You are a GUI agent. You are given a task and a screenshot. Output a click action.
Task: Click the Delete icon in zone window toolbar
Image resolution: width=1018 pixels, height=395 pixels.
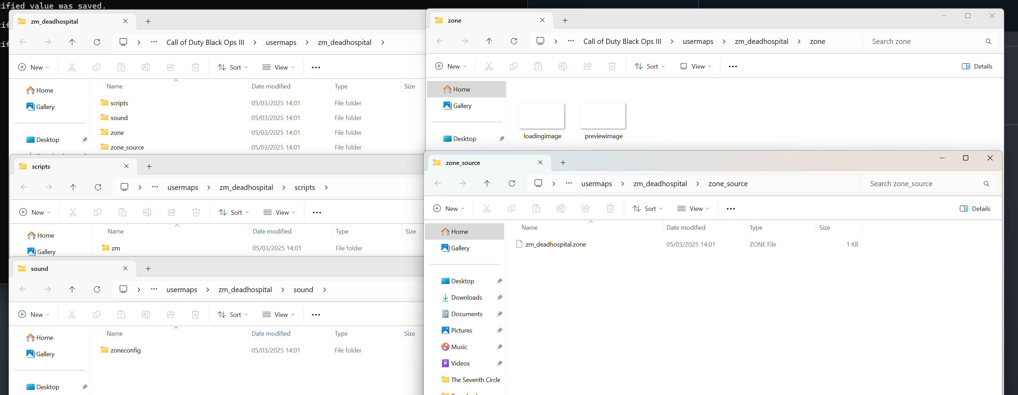click(612, 67)
